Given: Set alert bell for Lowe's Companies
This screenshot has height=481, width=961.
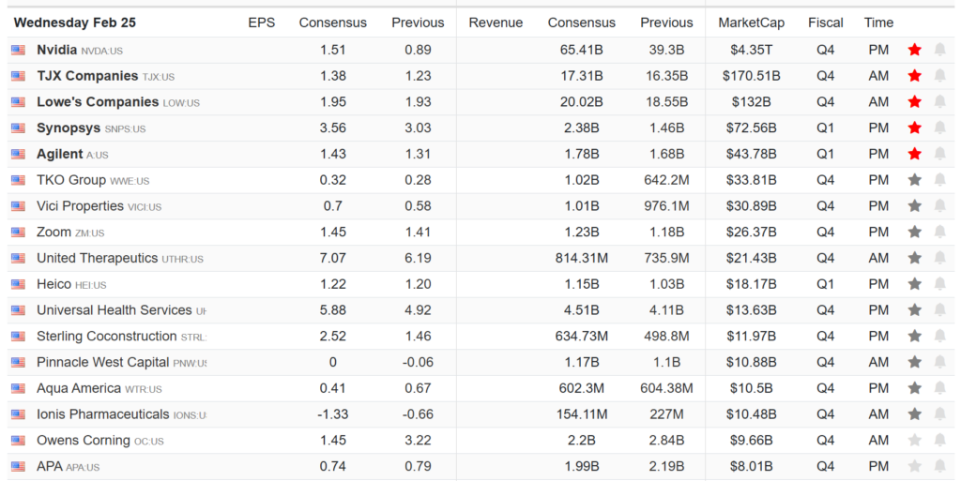Looking at the screenshot, I should pyautogui.click(x=939, y=102).
